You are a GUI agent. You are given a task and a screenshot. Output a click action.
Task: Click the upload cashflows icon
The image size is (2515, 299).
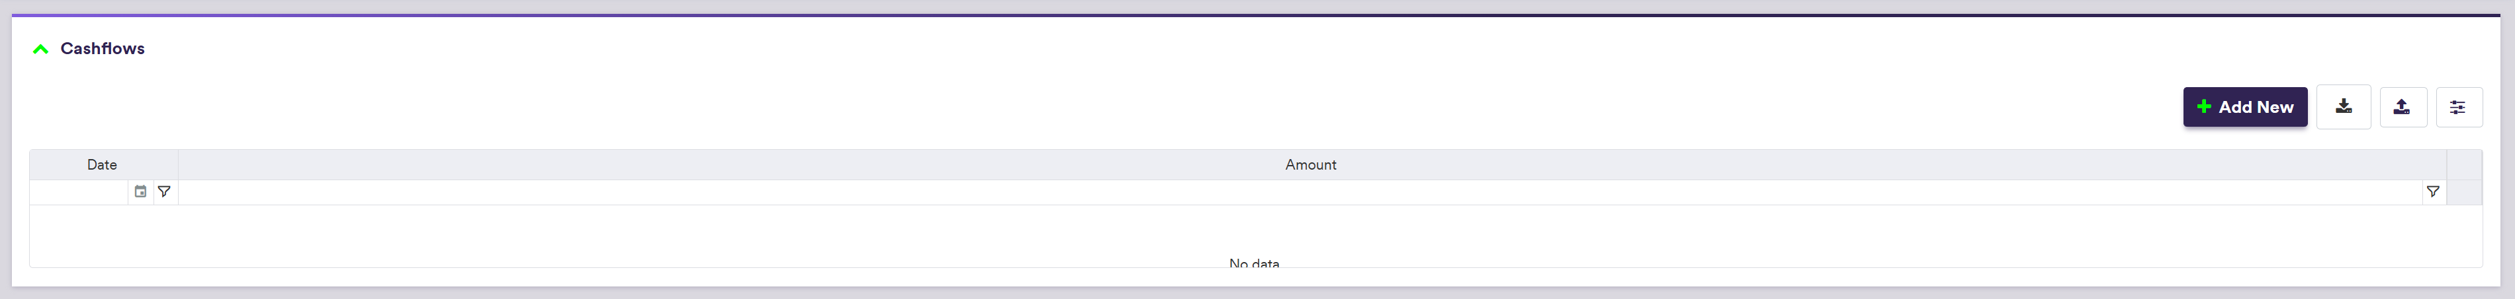[x=2402, y=107]
